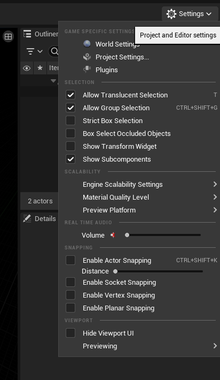Open the Previewing submenu
Viewport: 220px width, 380px height.
pos(139,346)
